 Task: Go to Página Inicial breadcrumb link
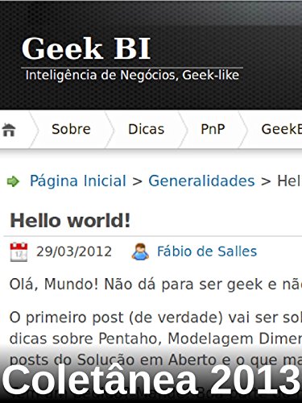click(x=78, y=181)
